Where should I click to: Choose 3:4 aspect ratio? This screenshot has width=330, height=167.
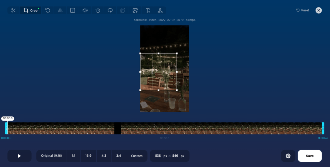pyautogui.click(x=119, y=156)
